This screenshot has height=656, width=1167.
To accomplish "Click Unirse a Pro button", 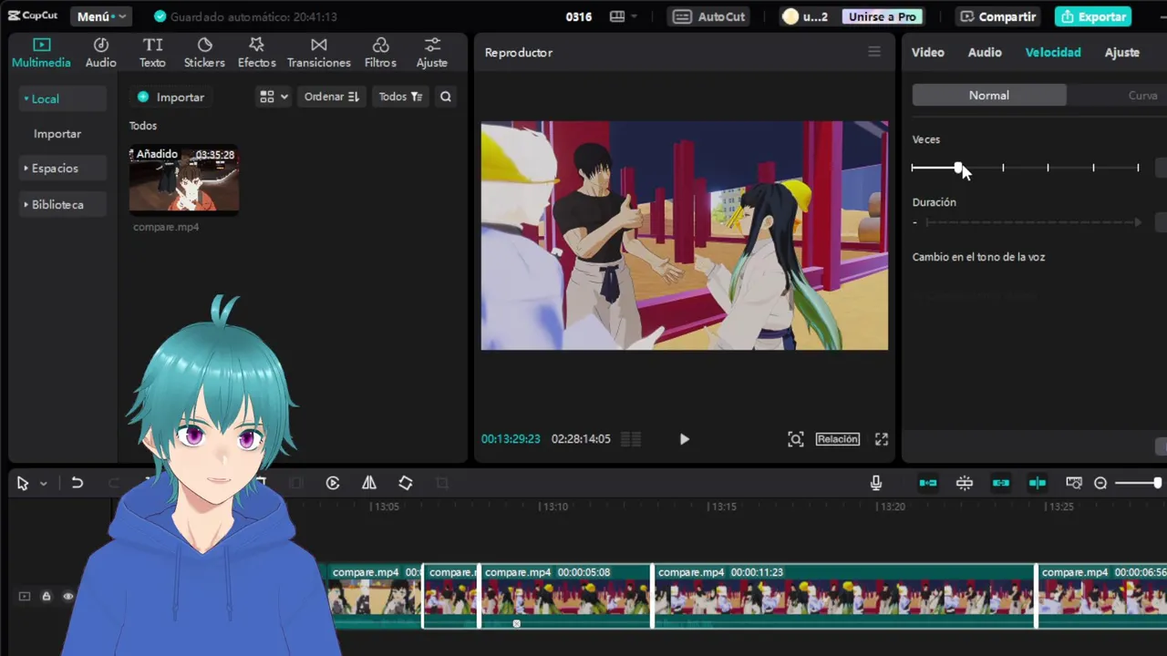I will click(883, 16).
